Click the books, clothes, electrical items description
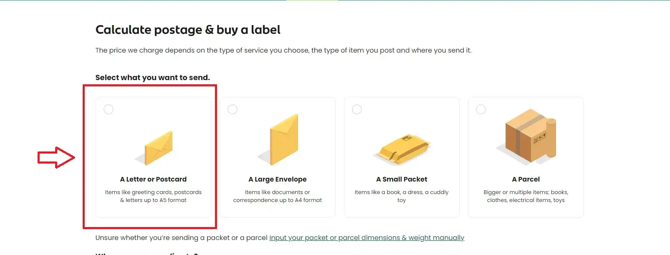Screen dimensions: 670x255 click(x=526, y=196)
